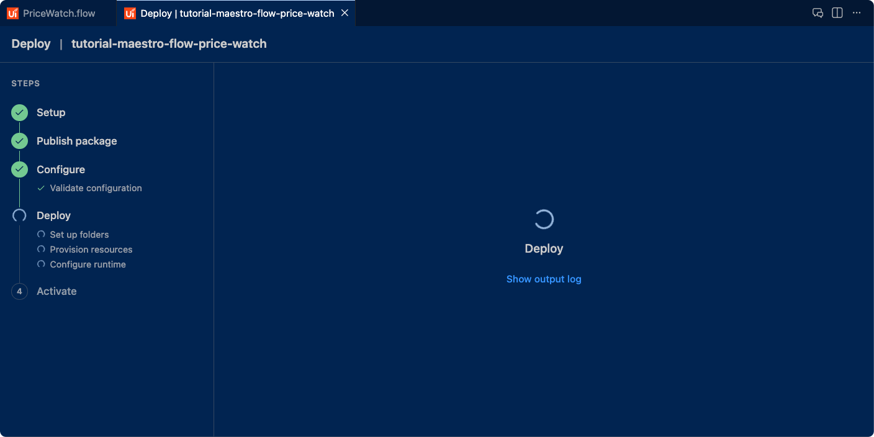This screenshot has height=437, width=874.
Task: Select the Publish package step
Action: [x=77, y=141]
